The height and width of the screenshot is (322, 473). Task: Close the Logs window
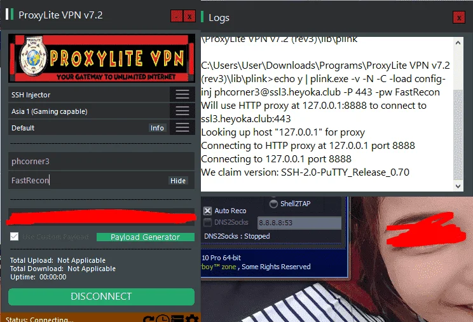tap(459, 17)
